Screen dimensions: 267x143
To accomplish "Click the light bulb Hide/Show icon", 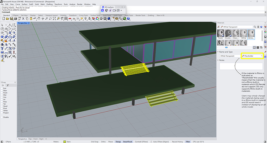I will [x=86, y=19].
